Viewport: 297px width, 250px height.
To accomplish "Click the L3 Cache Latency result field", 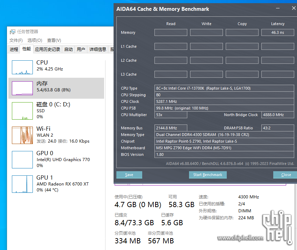I will pos(278,75).
